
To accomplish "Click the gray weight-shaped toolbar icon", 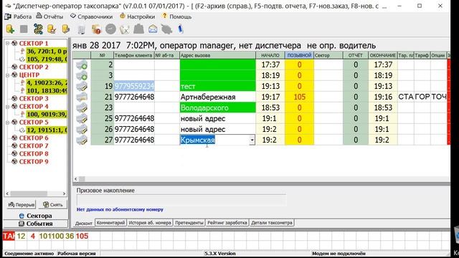I will 138,29.
